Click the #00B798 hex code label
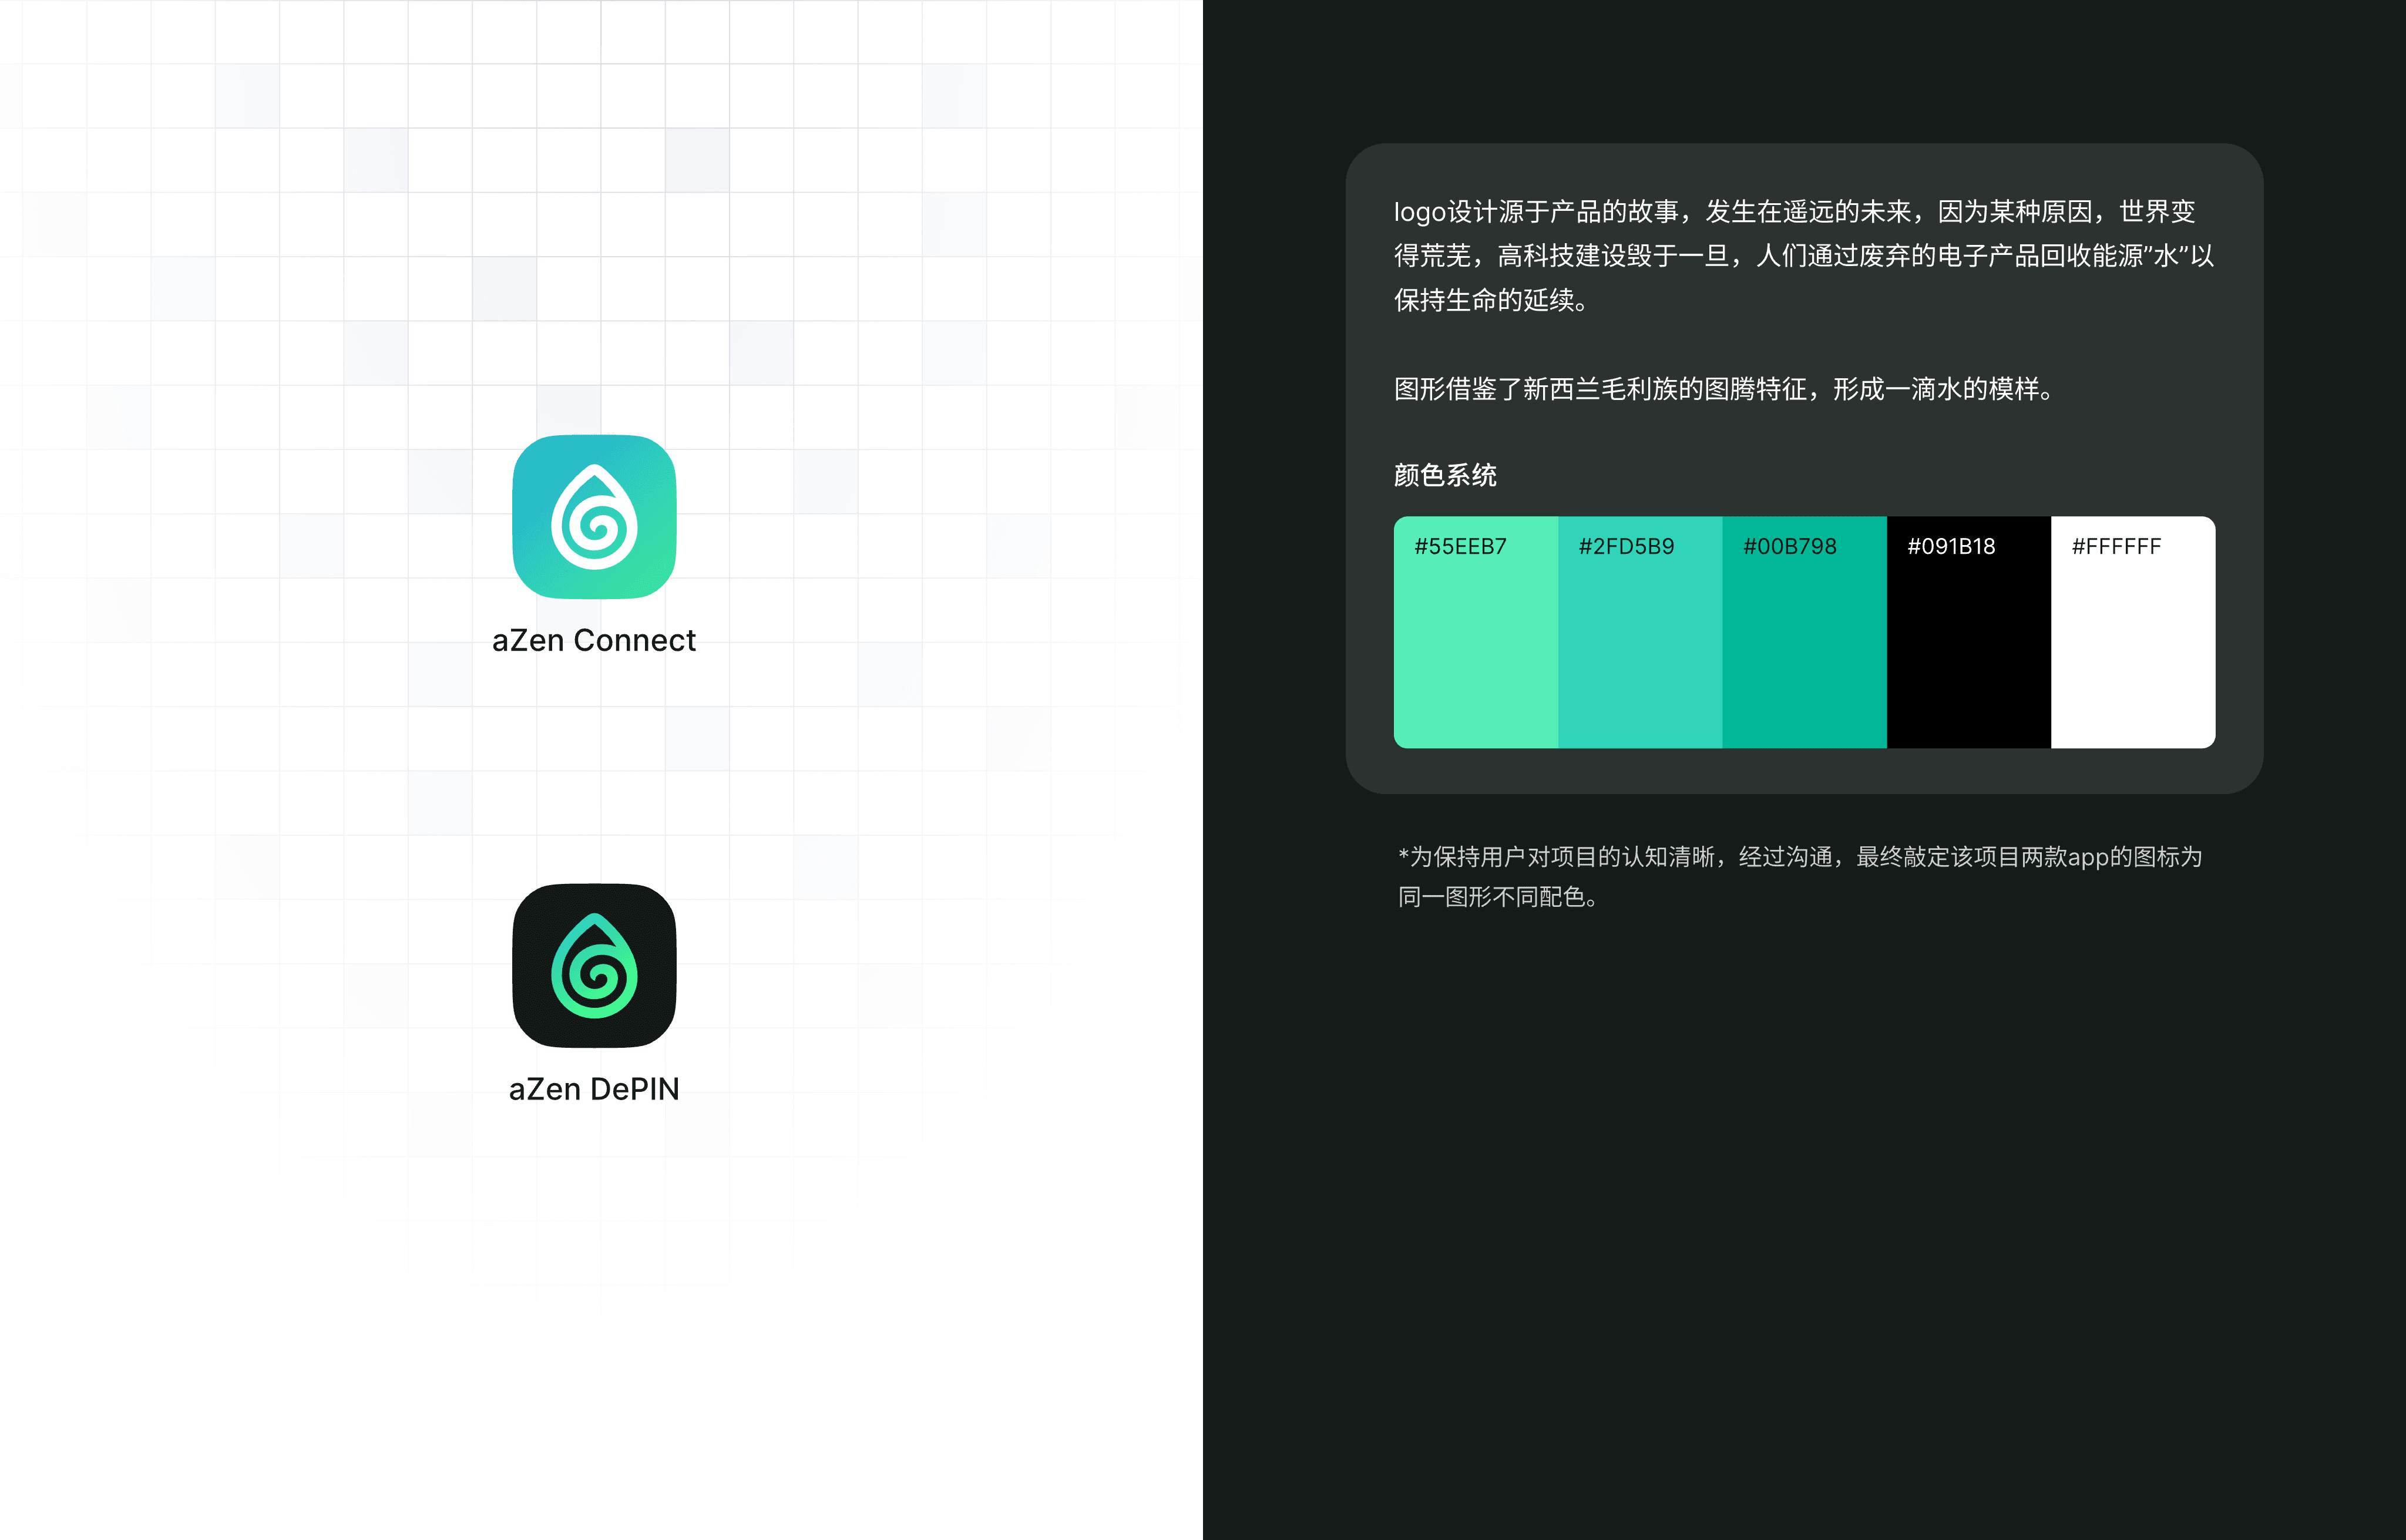This screenshot has height=1540, width=2406. coord(1789,546)
